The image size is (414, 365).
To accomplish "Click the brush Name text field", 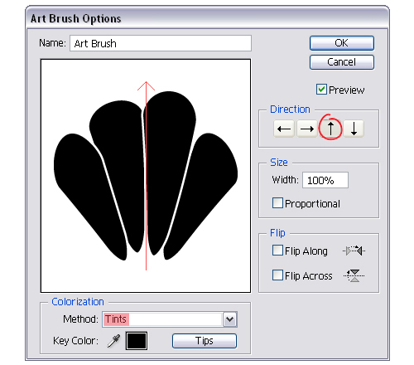I will tap(161, 43).
